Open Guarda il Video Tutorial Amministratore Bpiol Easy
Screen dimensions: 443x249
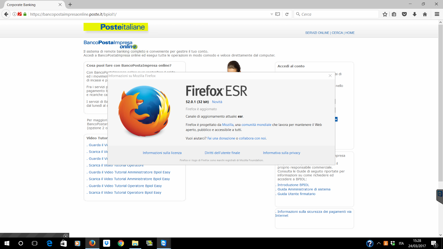(x=130, y=172)
